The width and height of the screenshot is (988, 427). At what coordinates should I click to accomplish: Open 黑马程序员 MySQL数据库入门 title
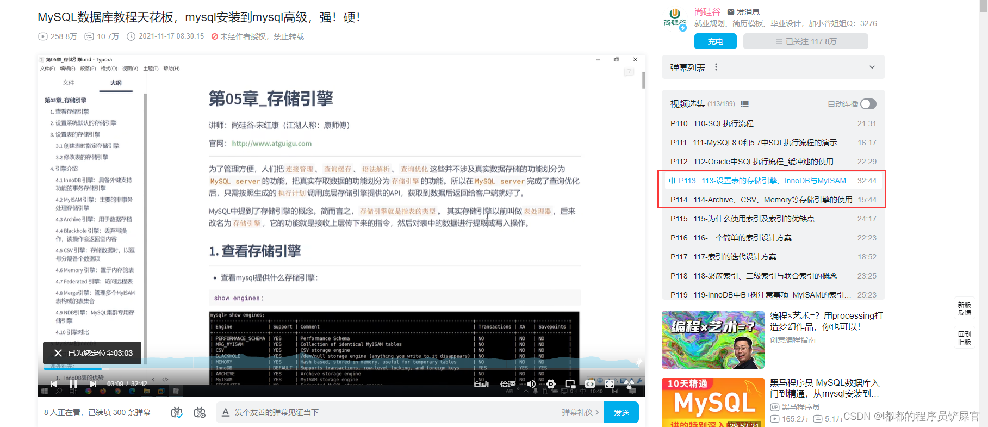tap(825, 388)
